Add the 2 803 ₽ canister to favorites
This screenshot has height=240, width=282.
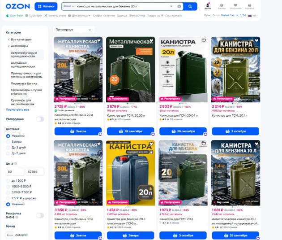pyautogui.click(x=204, y=40)
